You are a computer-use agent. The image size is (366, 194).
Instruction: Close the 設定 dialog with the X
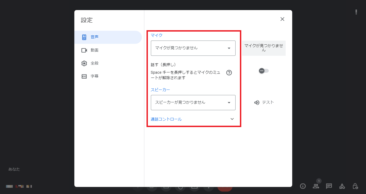tap(282, 19)
